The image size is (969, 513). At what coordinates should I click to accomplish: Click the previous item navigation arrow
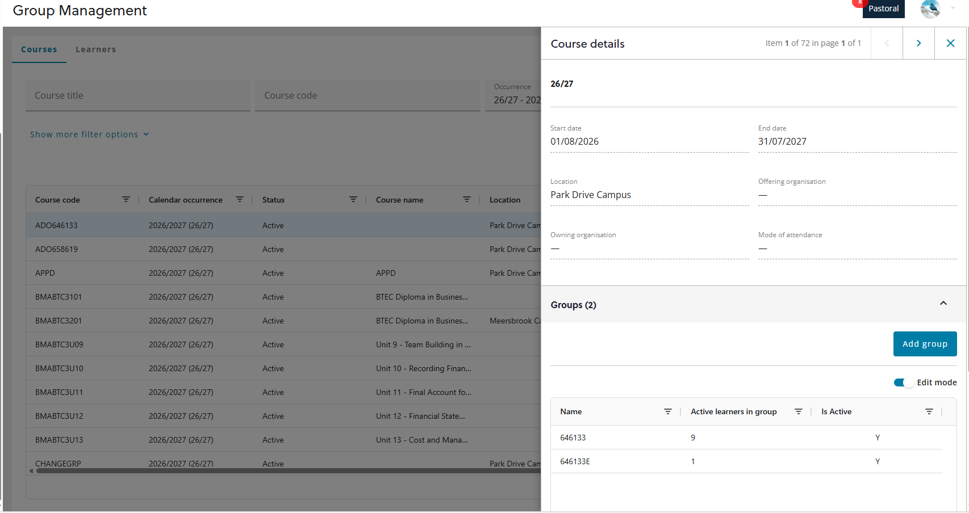pyautogui.click(x=887, y=43)
